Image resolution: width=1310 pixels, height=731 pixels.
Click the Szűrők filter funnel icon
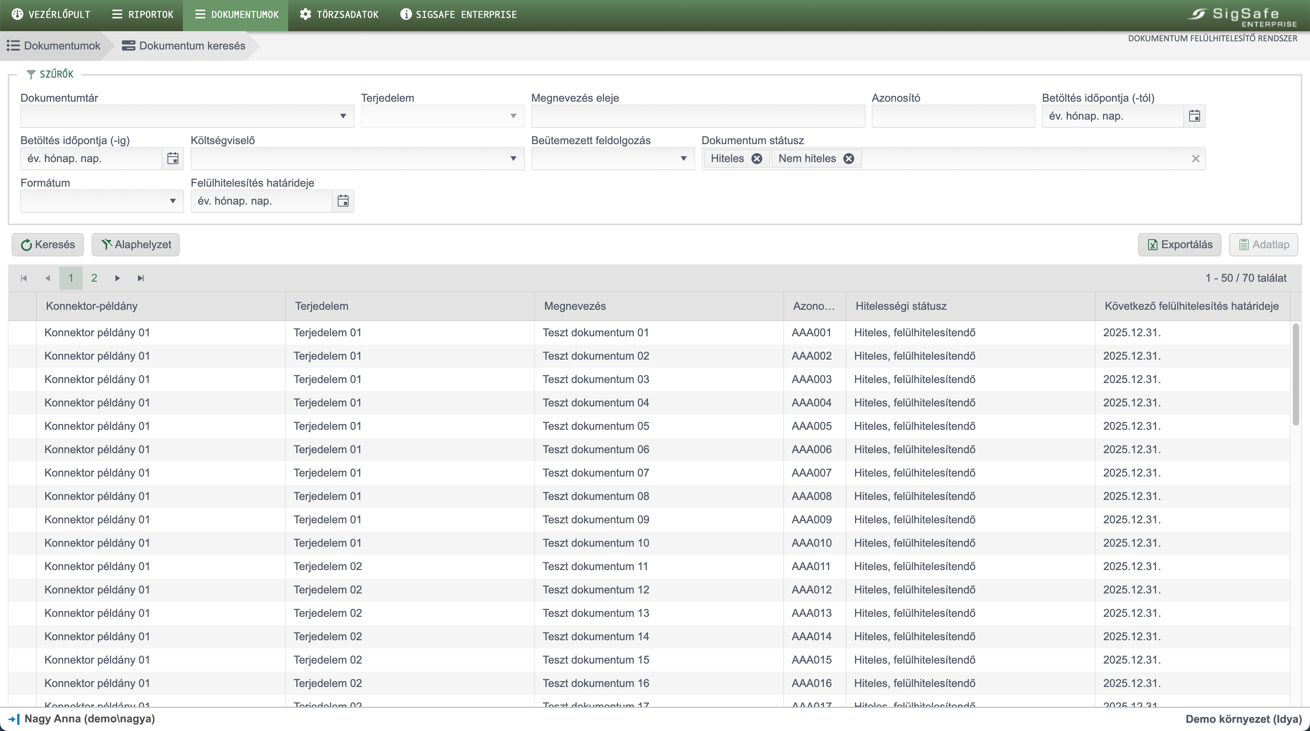[x=30, y=75]
